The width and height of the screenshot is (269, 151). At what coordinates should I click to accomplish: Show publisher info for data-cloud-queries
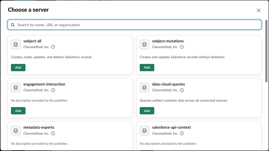click(182, 90)
